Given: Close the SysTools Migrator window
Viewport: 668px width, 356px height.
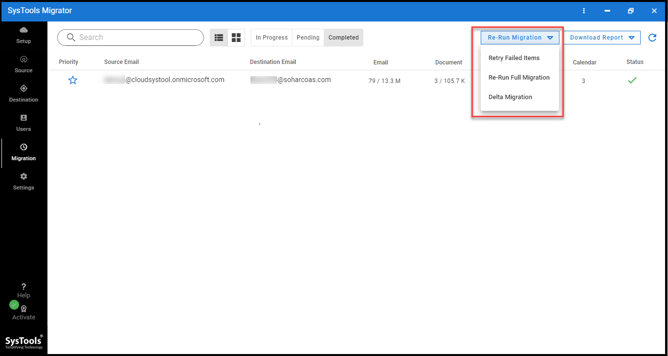Looking at the screenshot, I should [x=654, y=11].
